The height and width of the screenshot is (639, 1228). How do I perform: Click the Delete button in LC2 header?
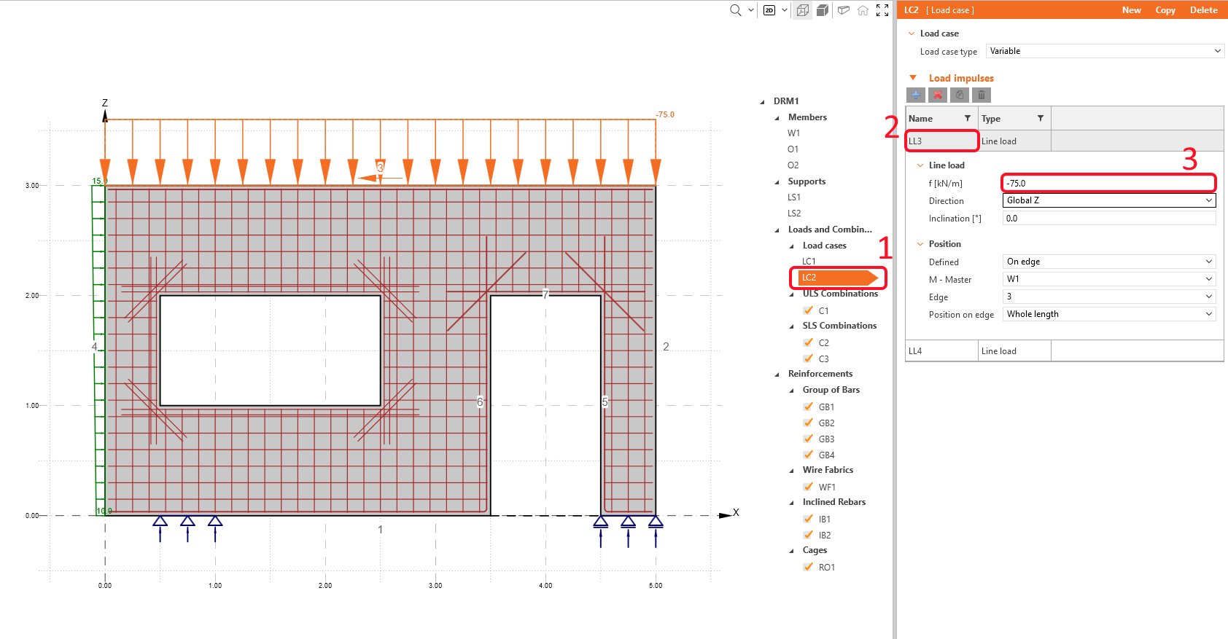1203,10
